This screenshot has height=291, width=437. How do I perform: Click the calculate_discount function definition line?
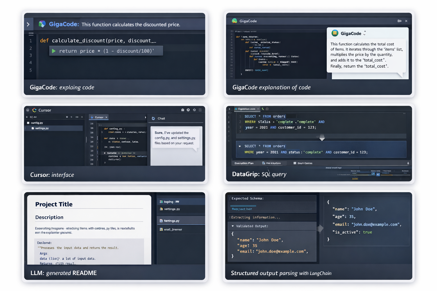coord(98,41)
